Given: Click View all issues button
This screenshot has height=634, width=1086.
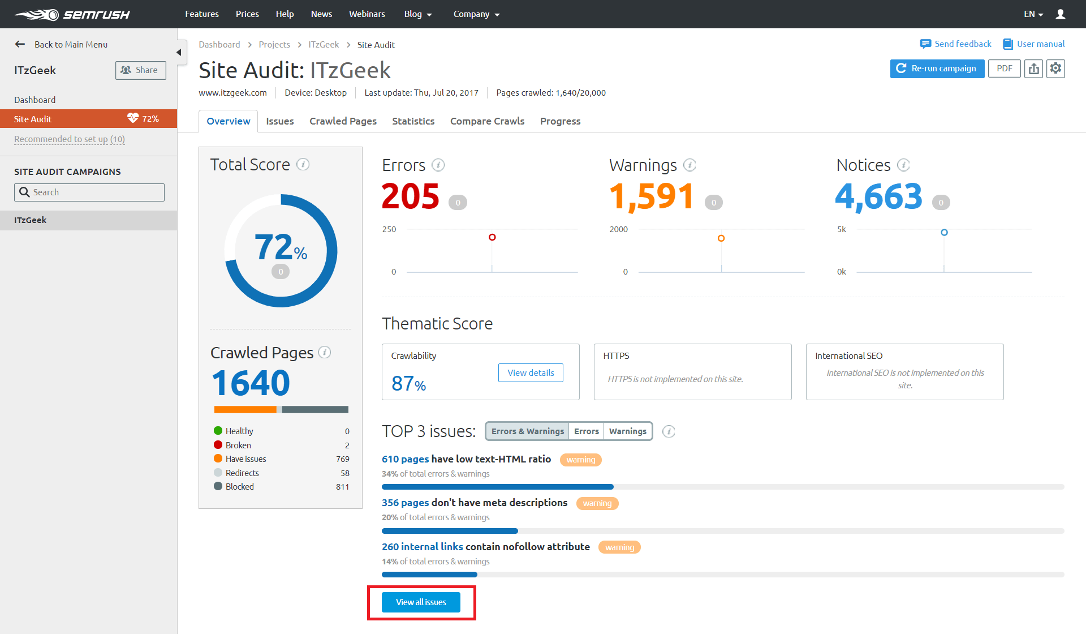Looking at the screenshot, I should click(421, 602).
